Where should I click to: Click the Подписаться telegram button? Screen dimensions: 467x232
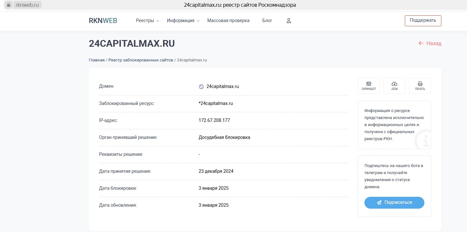tap(394, 203)
